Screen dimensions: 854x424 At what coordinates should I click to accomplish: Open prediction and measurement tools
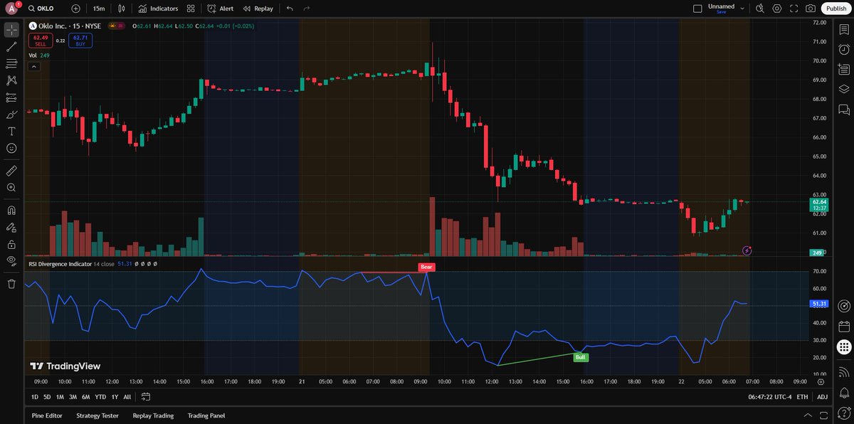[x=11, y=97]
